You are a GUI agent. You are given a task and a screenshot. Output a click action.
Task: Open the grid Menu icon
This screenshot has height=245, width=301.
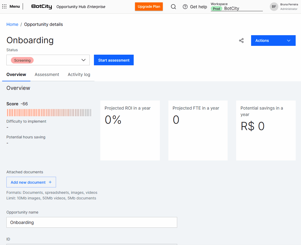[x=4, y=7]
